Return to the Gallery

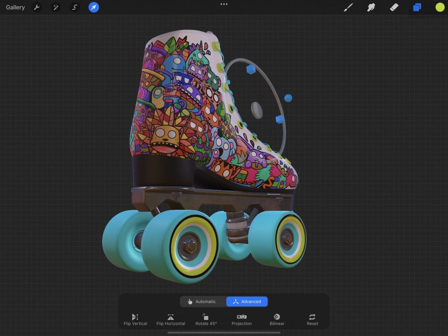click(15, 7)
